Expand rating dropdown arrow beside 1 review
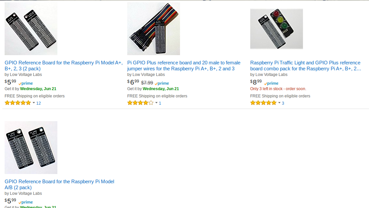The image size is (369, 208). click(156, 103)
